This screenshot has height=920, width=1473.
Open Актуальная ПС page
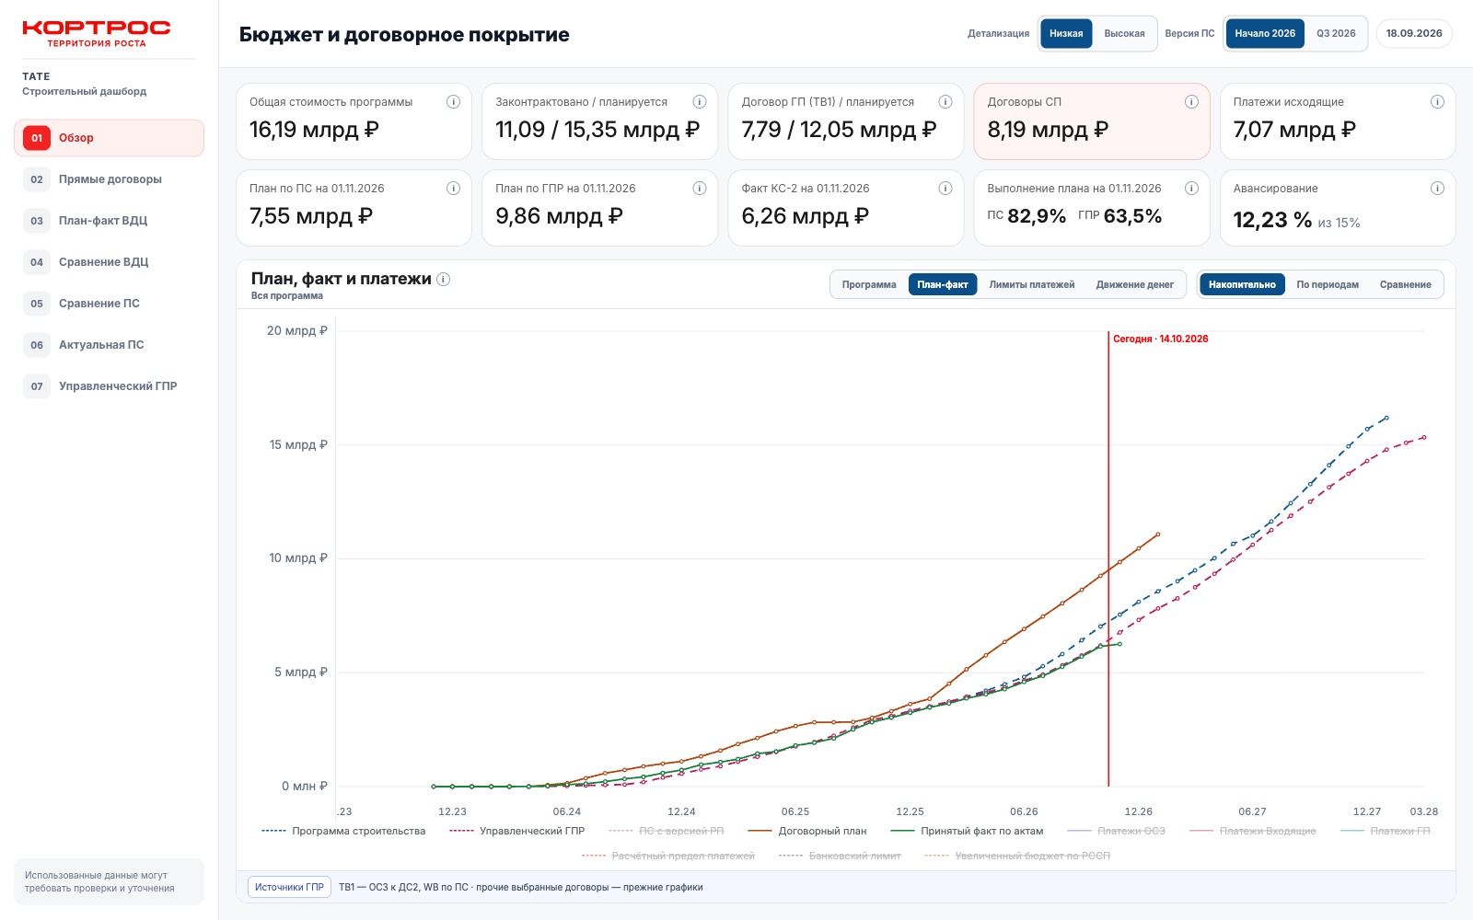pyautogui.click(x=109, y=345)
